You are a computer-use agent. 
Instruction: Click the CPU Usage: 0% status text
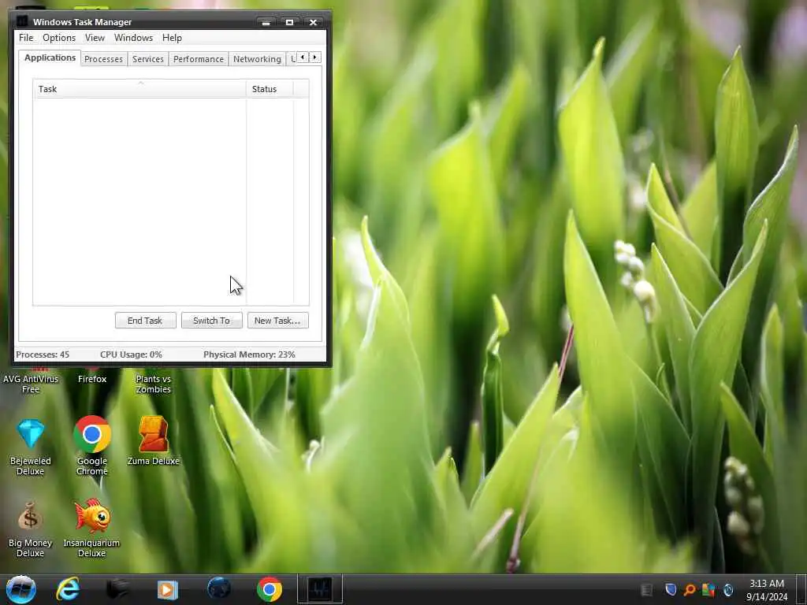(132, 354)
